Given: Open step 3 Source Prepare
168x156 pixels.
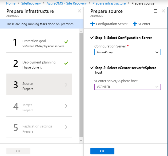Looking at the screenshot, I should pos(39,85).
